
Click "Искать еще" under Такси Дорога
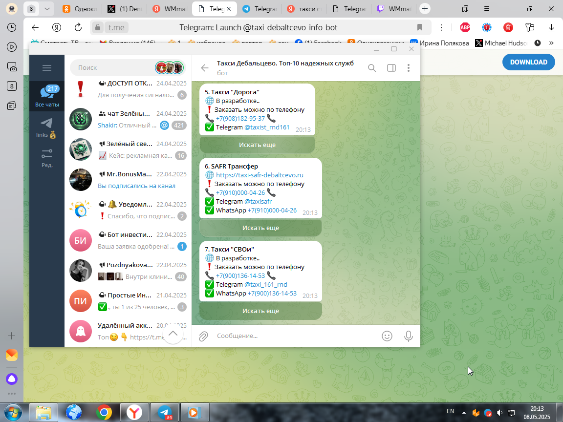[257, 145]
